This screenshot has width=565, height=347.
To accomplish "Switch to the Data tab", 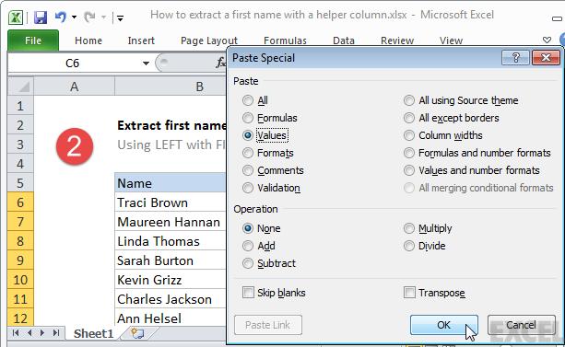I will pos(344,40).
